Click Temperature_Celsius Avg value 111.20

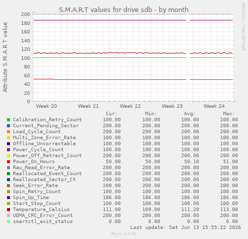pyautogui.click(x=190, y=210)
